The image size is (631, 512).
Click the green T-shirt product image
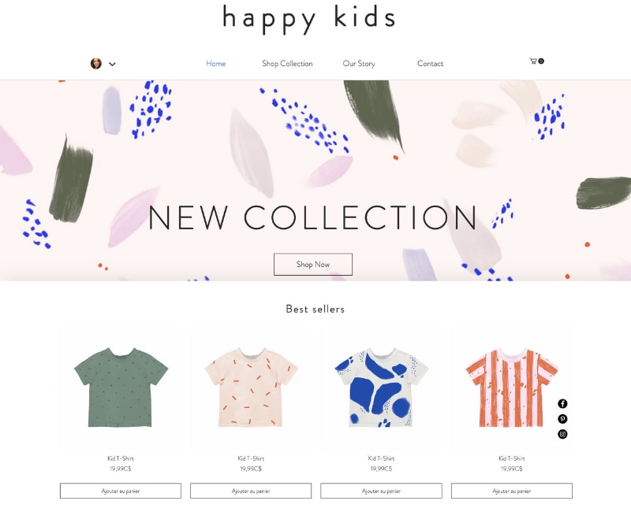[119, 386]
